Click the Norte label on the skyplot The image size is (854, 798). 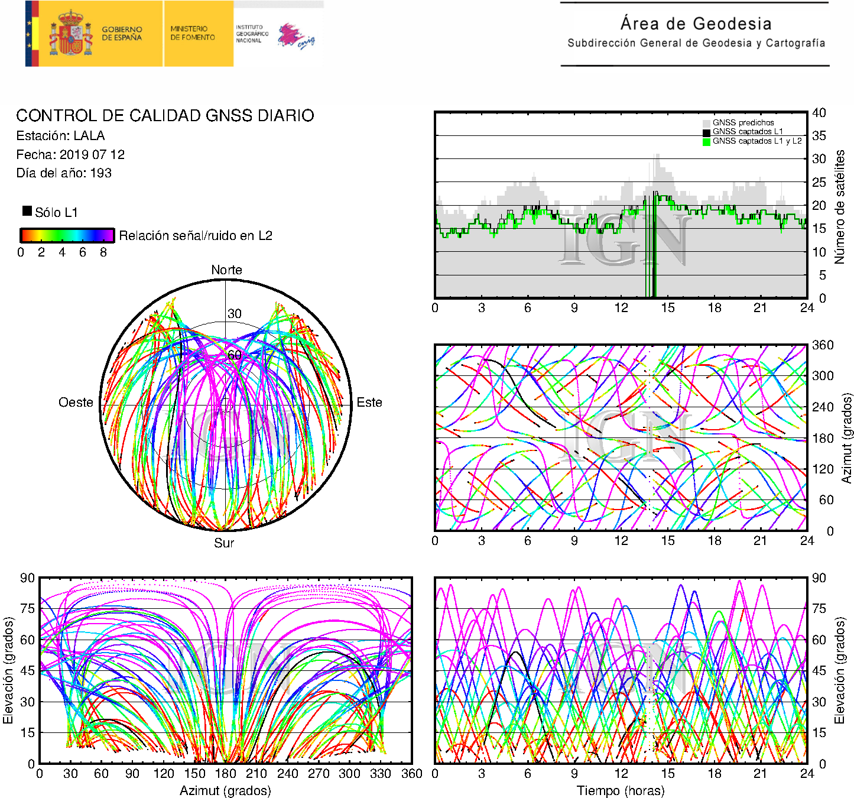point(226,270)
